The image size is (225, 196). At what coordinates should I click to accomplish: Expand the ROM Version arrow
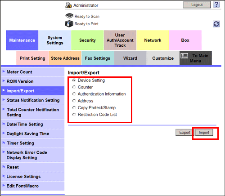pyautogui.click(x=4, y=81)
